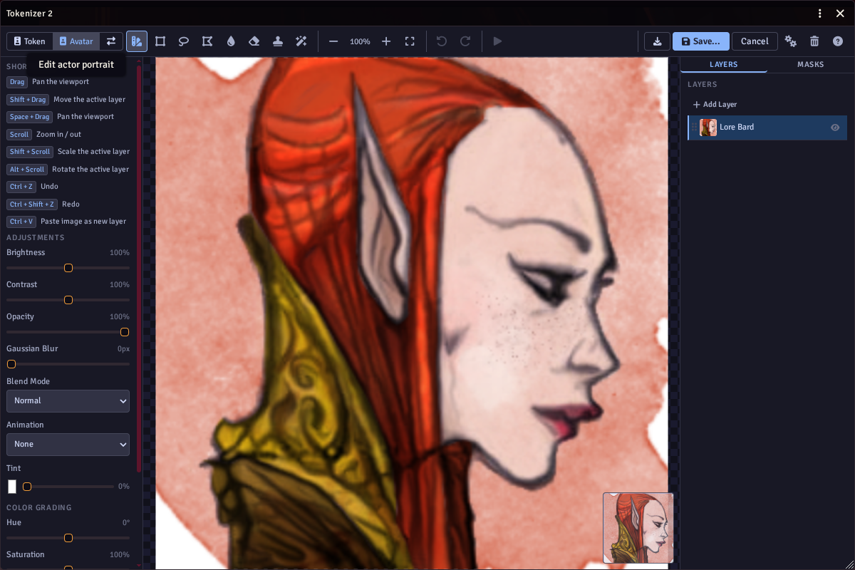Open the three-dot window menu
This screenshot has width=855, height=570.
pos(820,14)
